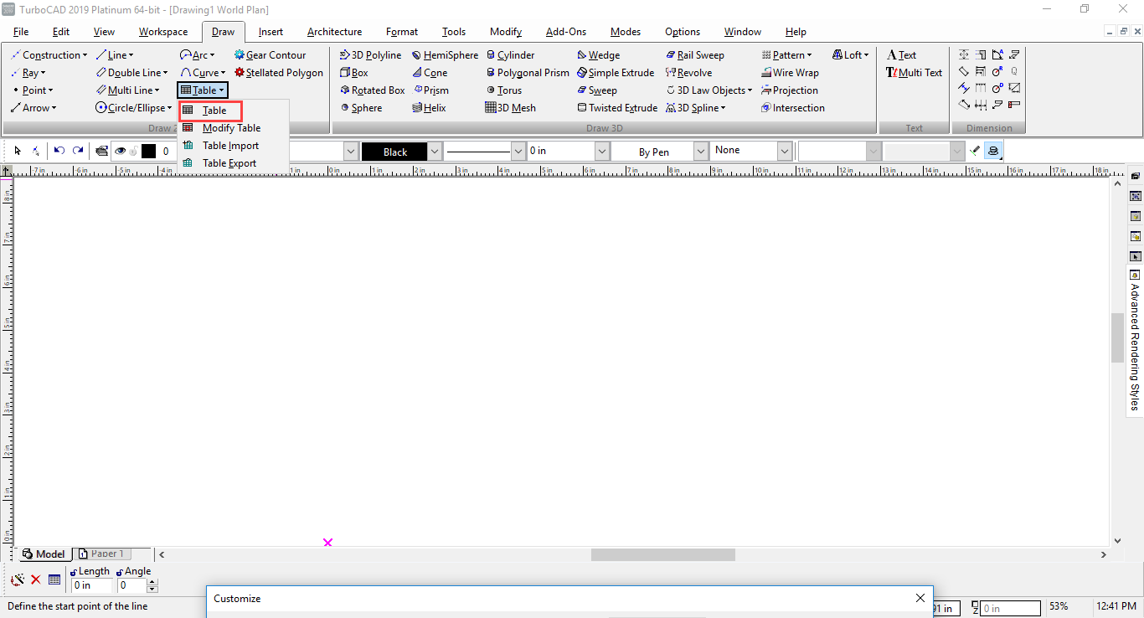Viewport: 1144px width, 618px height.
Task: Select the Gear Contour tool
Action: tap(270, 55)
